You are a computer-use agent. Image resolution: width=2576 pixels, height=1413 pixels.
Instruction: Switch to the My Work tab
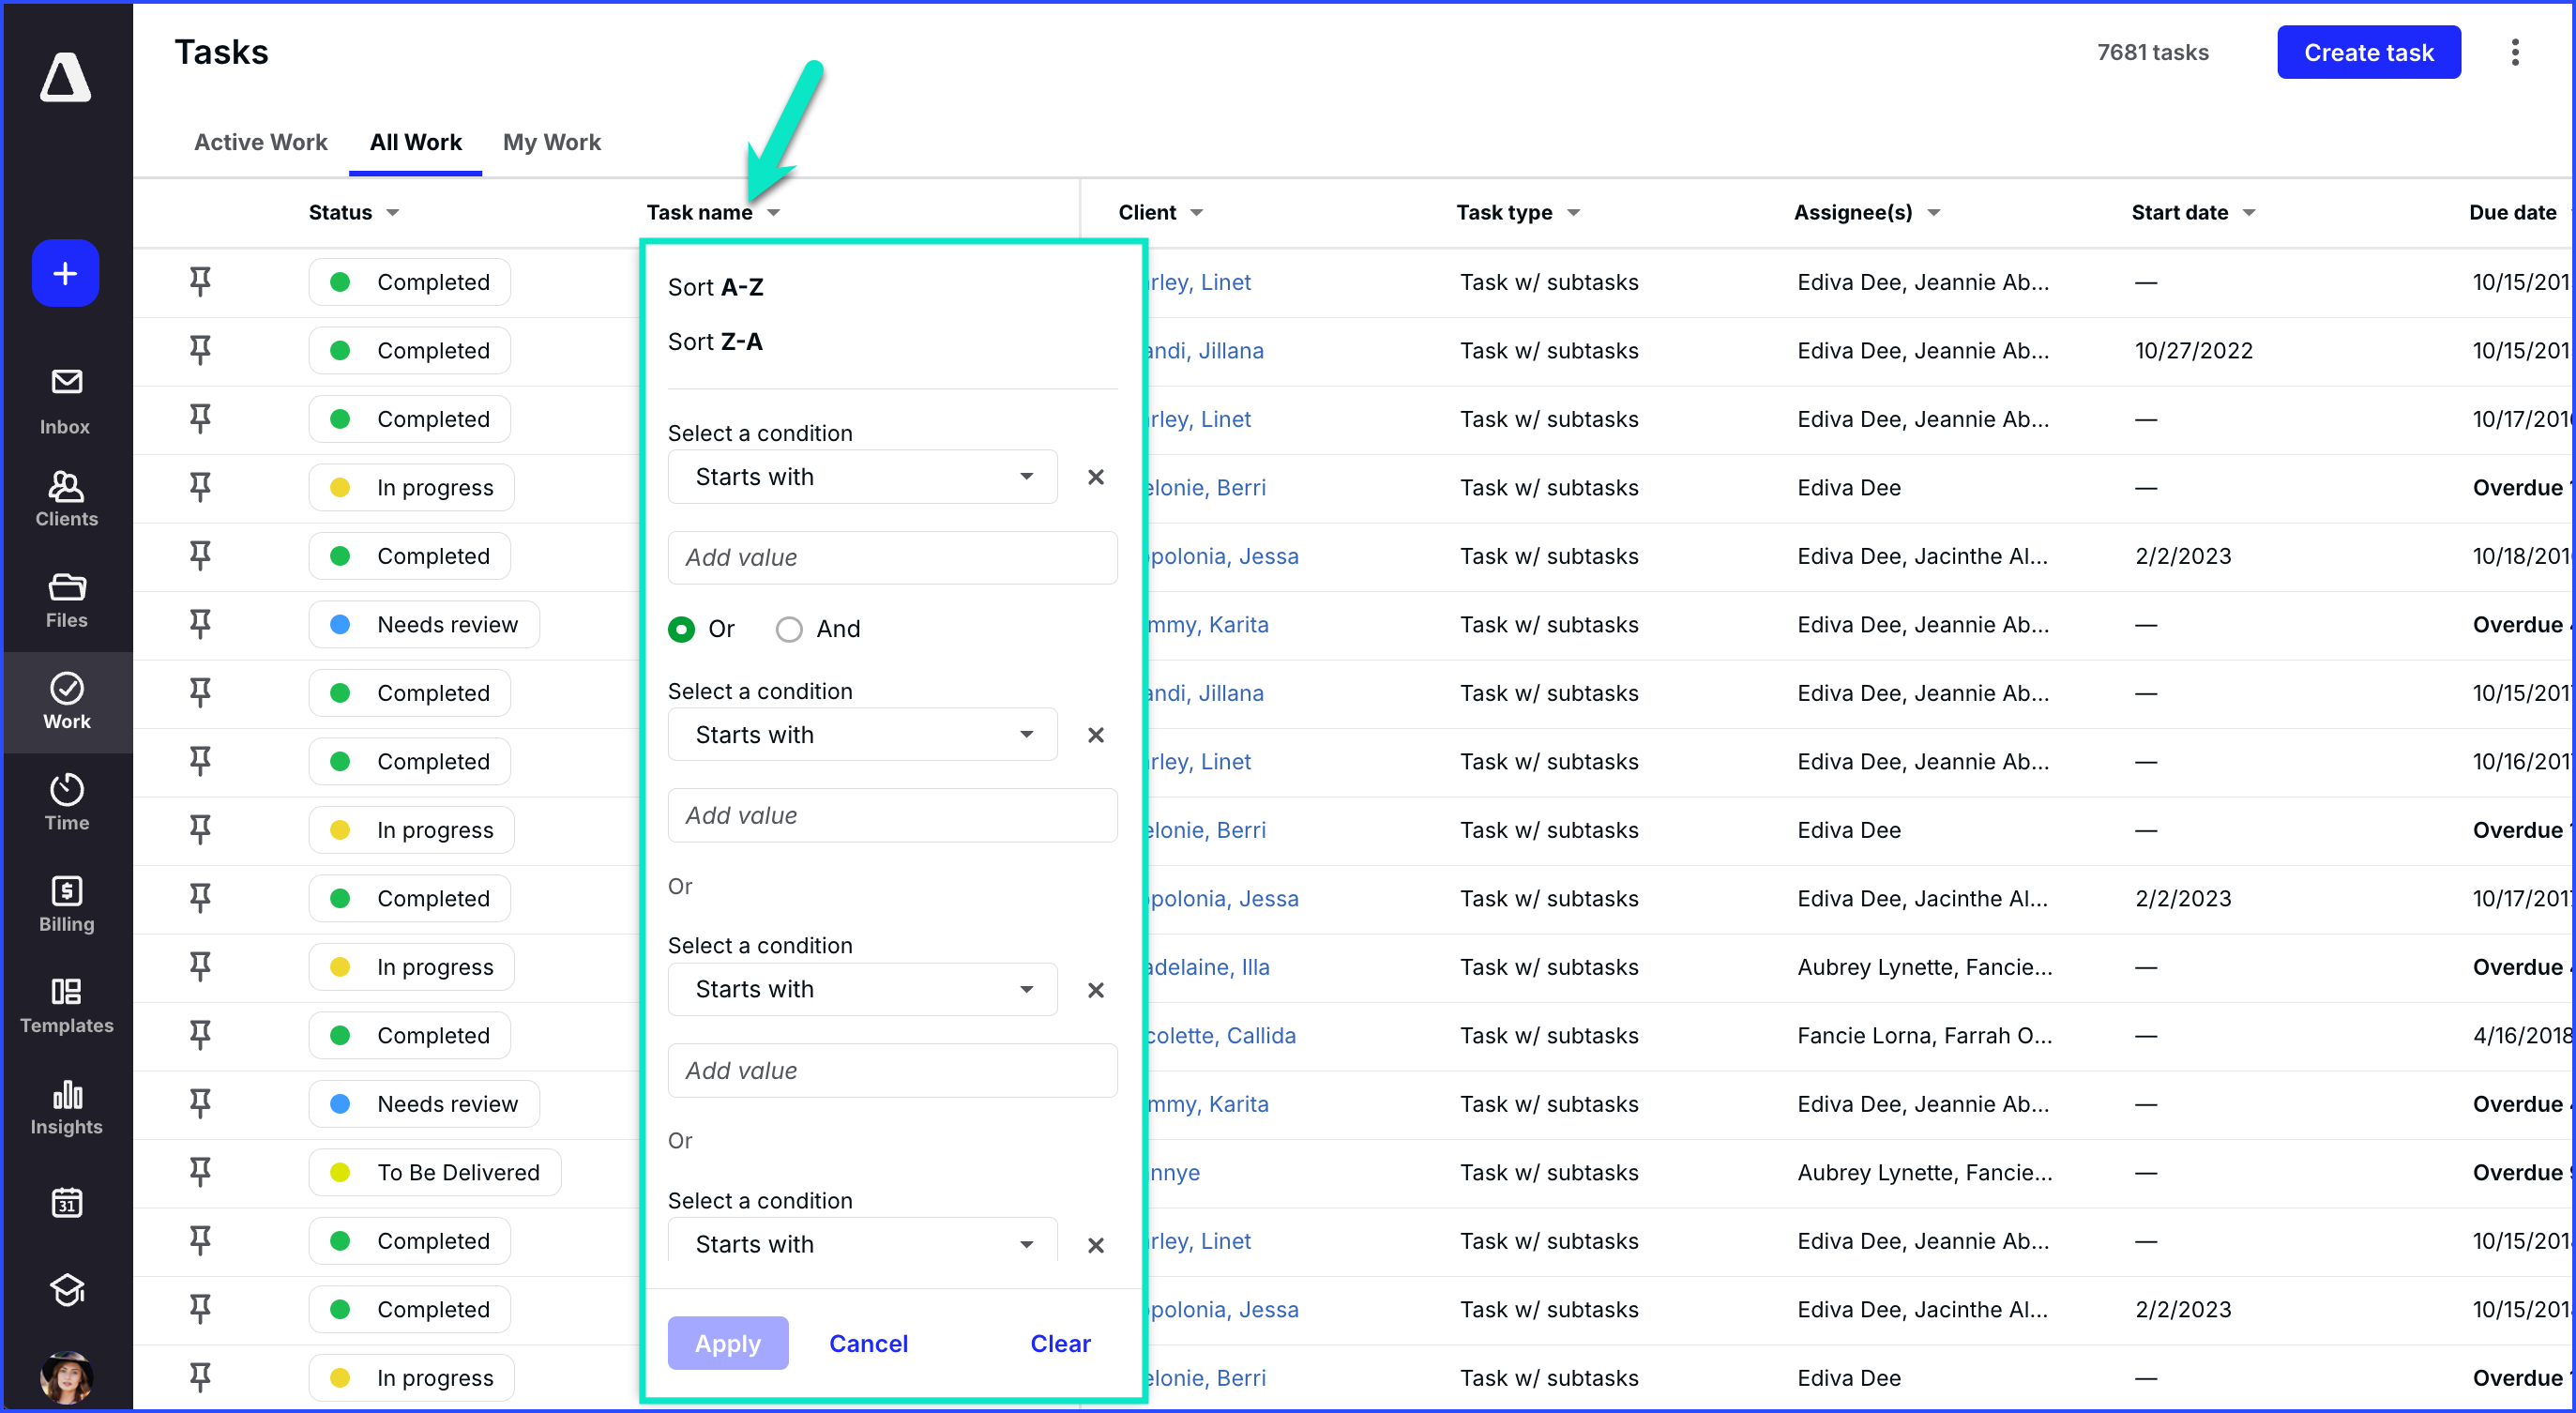(x=551, y=142)
